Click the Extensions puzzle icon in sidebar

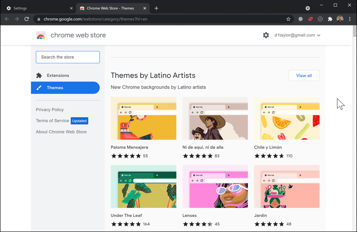click(x=39, y=75)
